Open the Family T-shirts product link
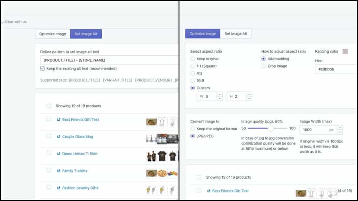 pos(75,171)
